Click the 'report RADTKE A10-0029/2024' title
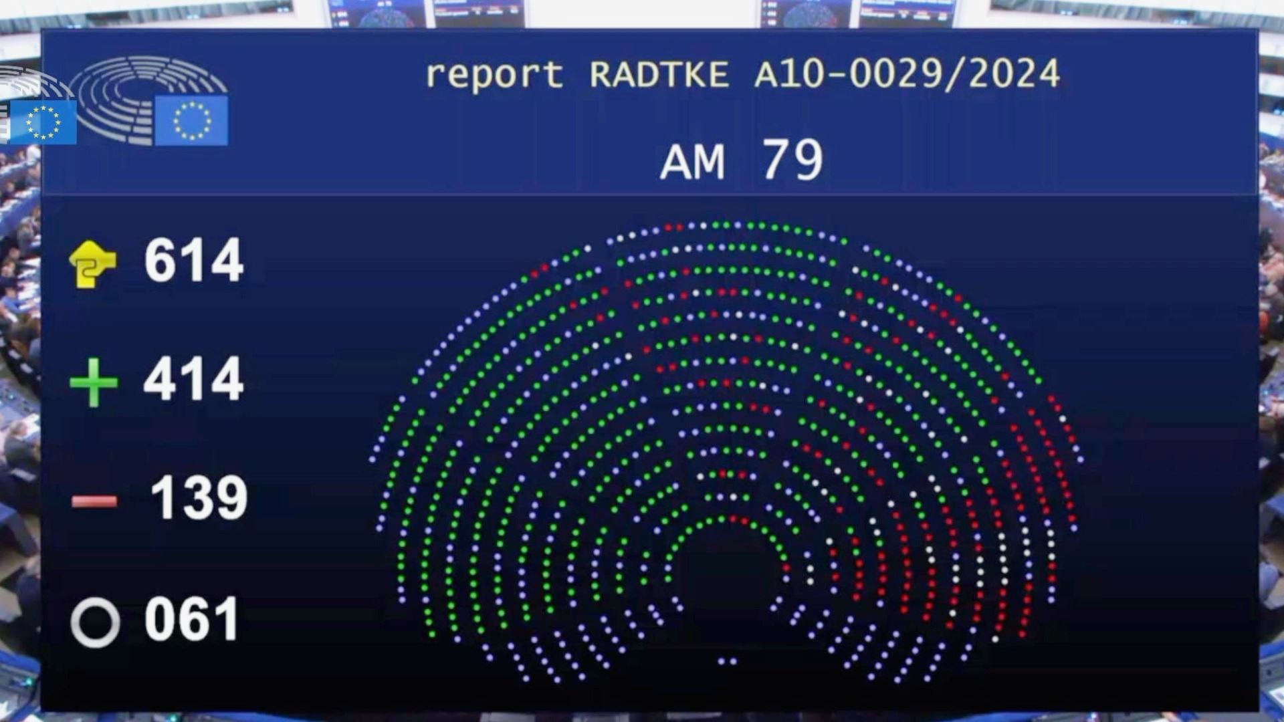This screenshot has width=1284, height=722. click(x=742, y=74)
